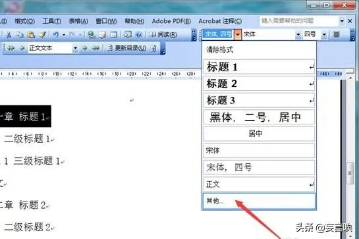Click the promote to Heading 1 double-arrow
Viewport: 359px width, 239px height.
tap(11, 48)
